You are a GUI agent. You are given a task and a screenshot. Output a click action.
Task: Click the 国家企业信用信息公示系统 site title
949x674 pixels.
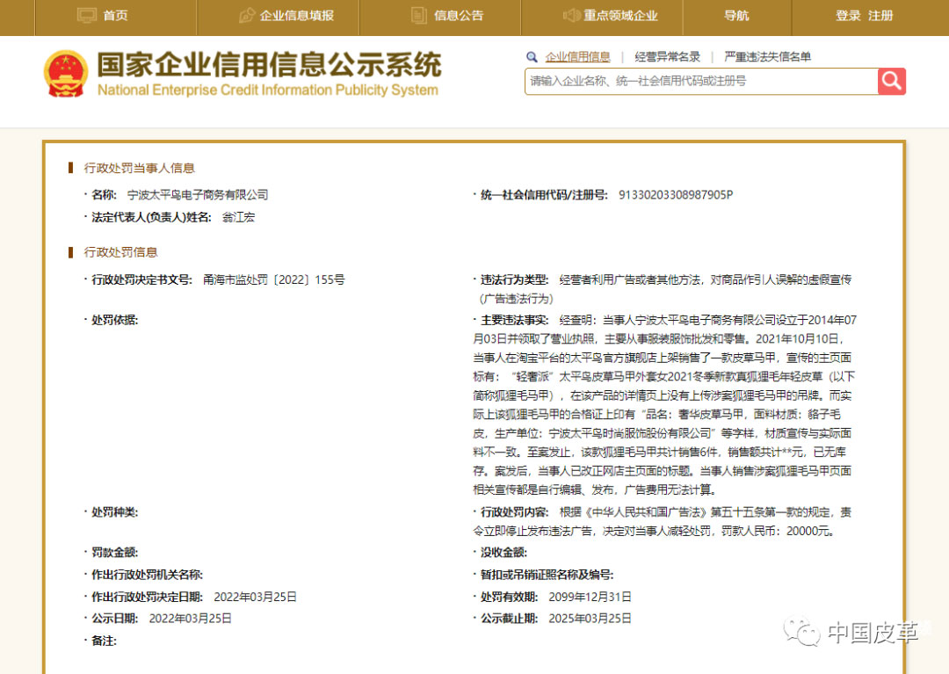[x=270, y=65]
